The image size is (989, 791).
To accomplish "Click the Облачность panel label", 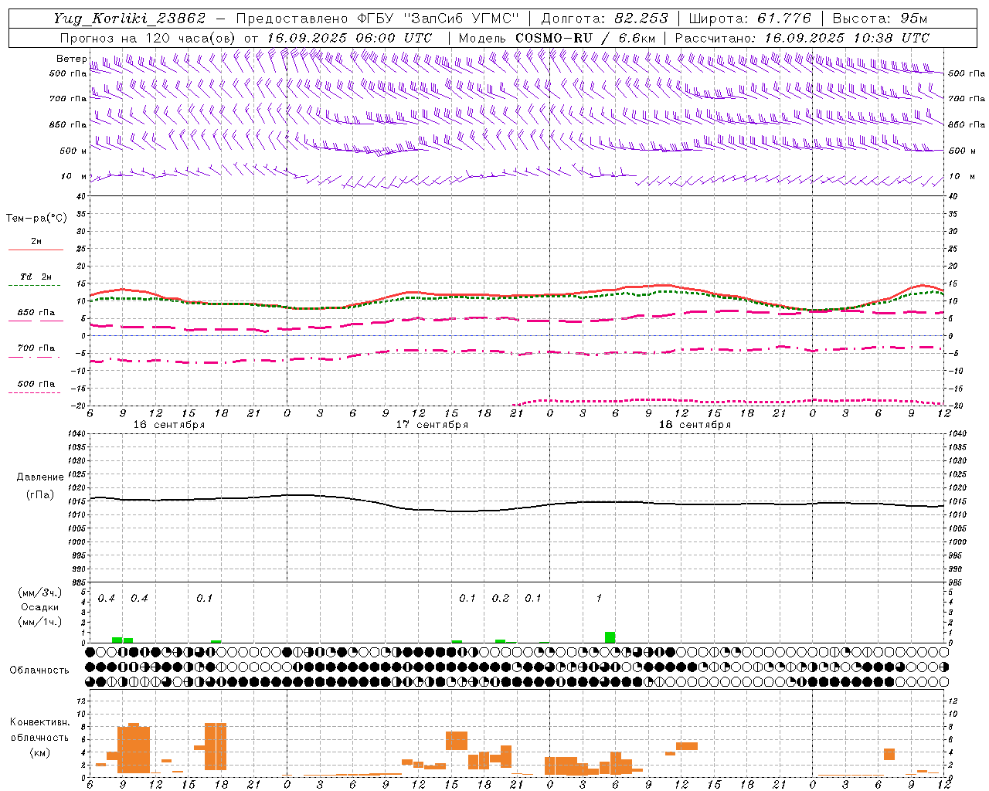I will [x=39, y=670].
